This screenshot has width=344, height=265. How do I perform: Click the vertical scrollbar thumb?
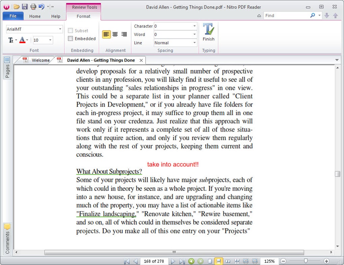click(337, 174)
